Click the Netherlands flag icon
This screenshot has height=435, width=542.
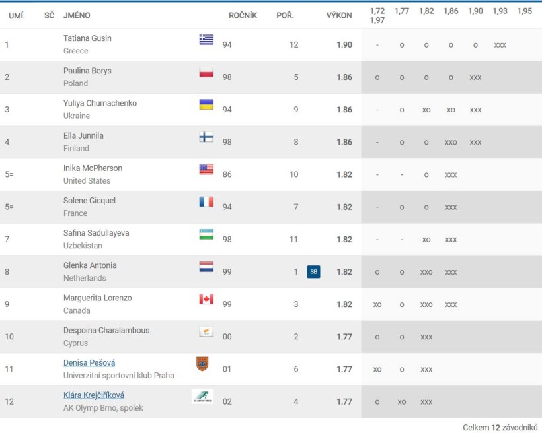(x=206, y=267)
